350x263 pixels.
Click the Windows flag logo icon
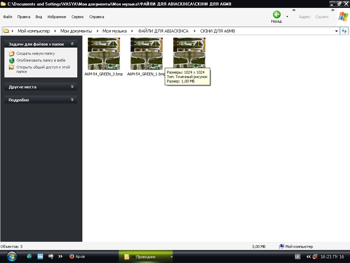tap(343, 16)
